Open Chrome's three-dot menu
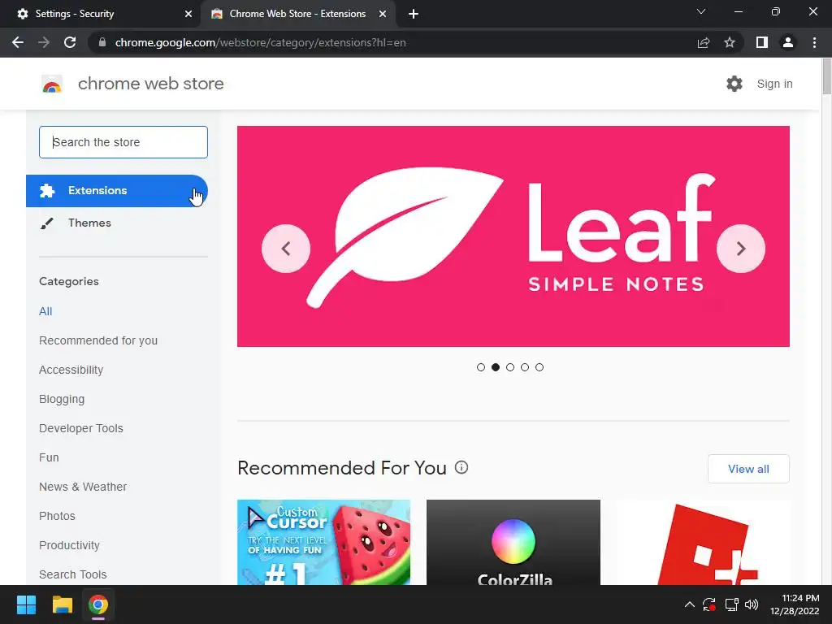Image resolution: width=832 pixels, height=624 pixels. click(814, 42)
